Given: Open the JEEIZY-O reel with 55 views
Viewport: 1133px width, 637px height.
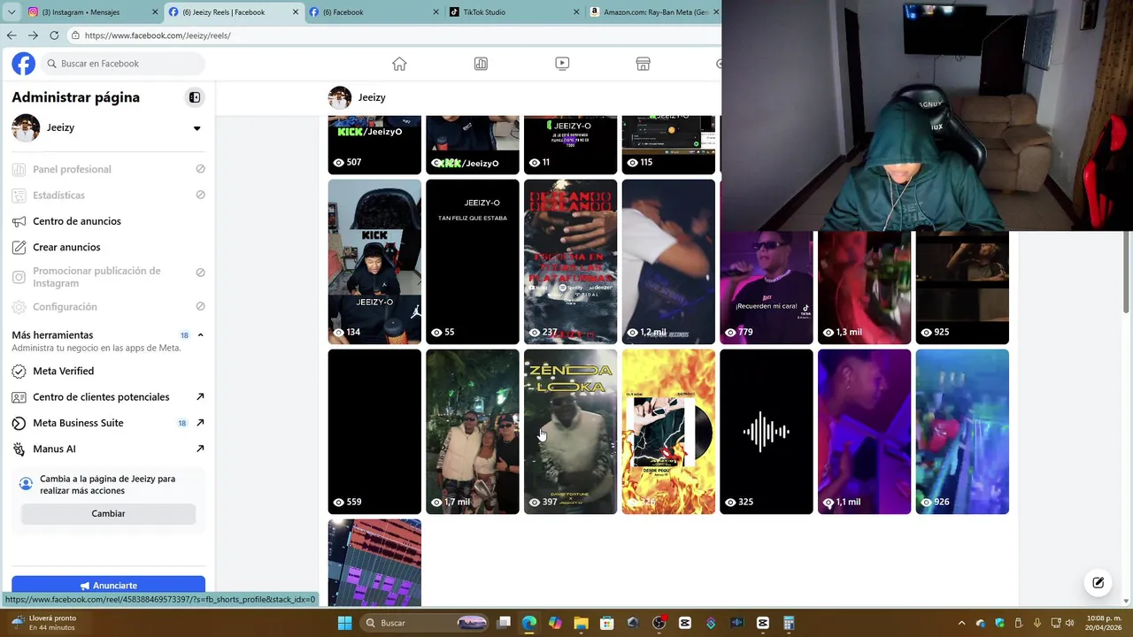Looking at the screenshot, I should click(473, 262).
